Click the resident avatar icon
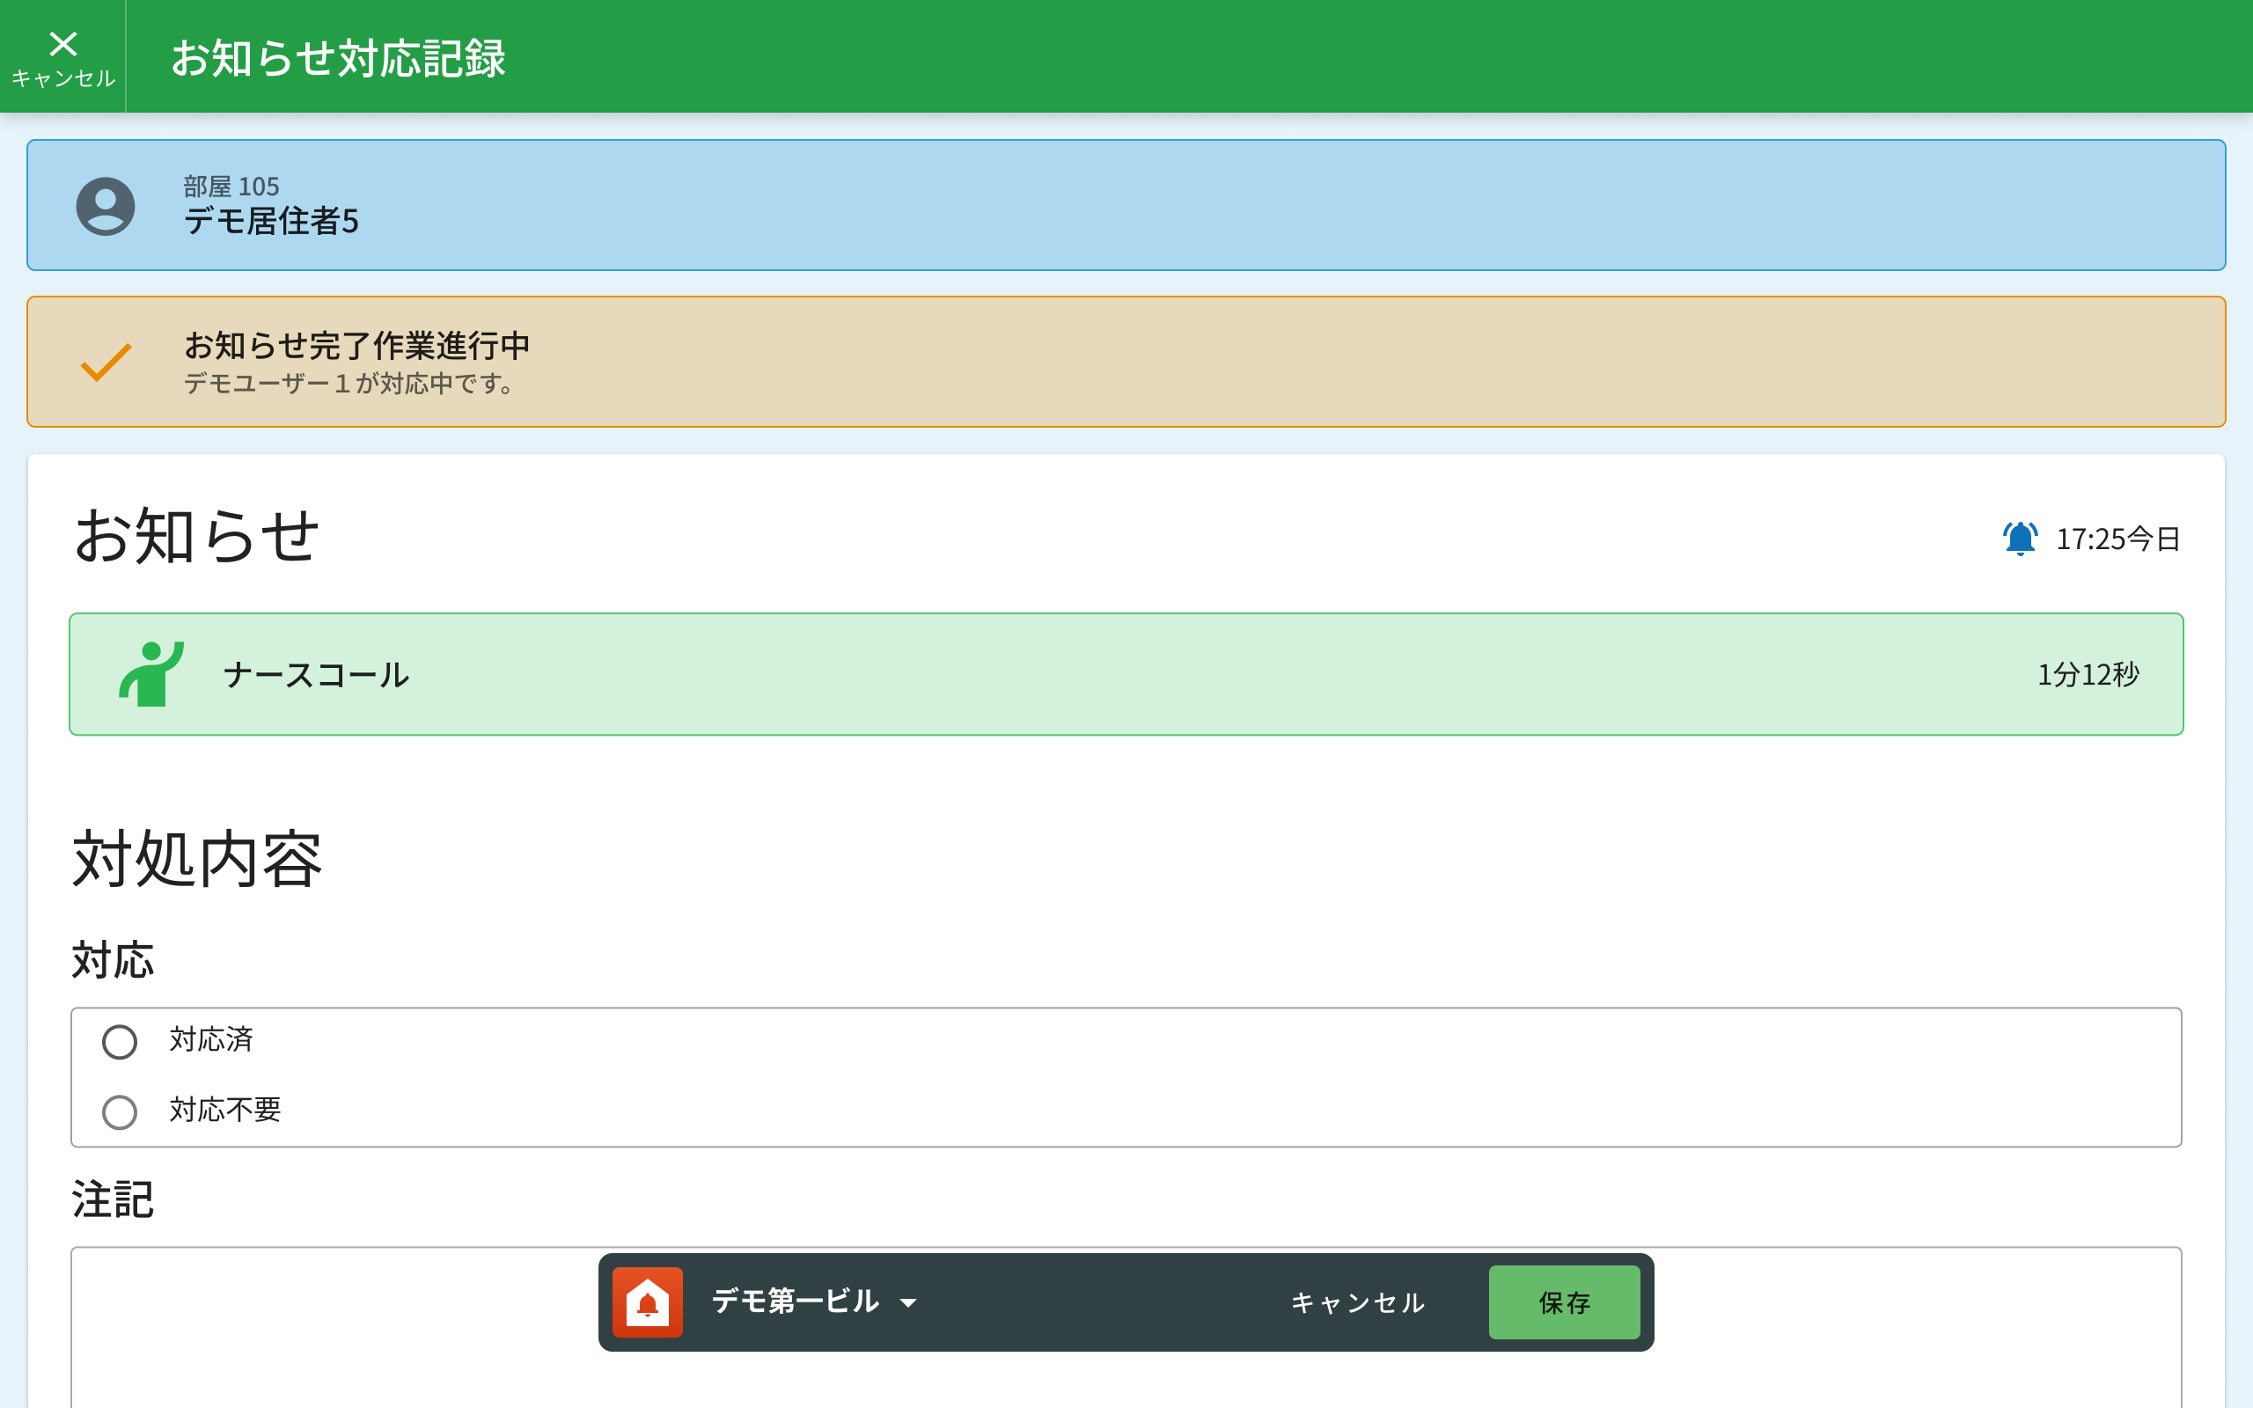Viewport: 2253px width, 1408px height. (x=106, y=206)
